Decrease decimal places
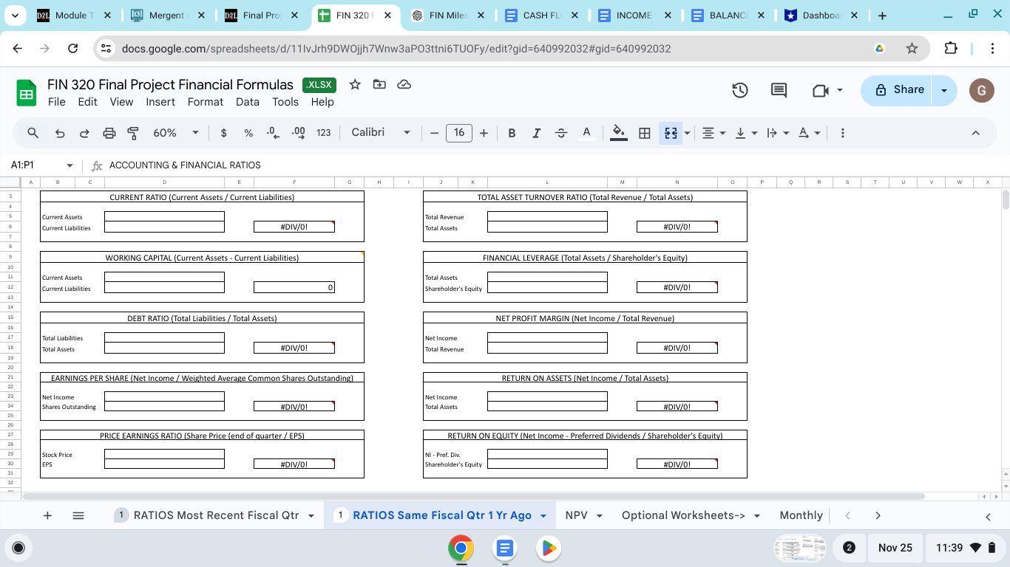Viewport: 1010px width, 567px height. pos(273,133)
